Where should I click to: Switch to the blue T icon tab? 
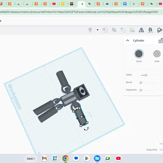click(x=125, y=4)
